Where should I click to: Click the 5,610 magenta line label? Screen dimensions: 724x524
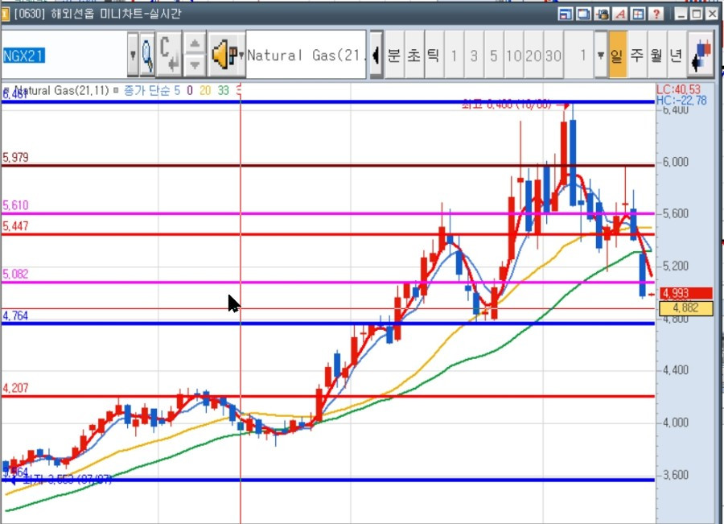tap(16, 205)
